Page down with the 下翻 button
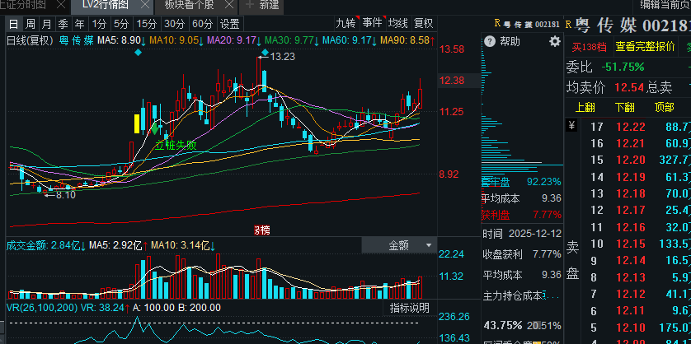 point(624,107)
